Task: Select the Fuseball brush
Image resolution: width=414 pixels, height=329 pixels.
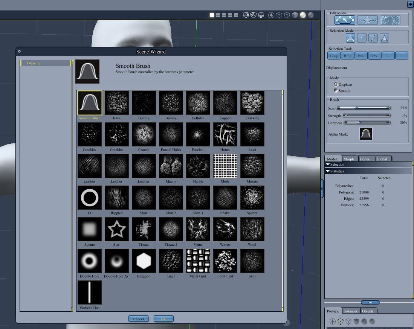Action: 198,134
